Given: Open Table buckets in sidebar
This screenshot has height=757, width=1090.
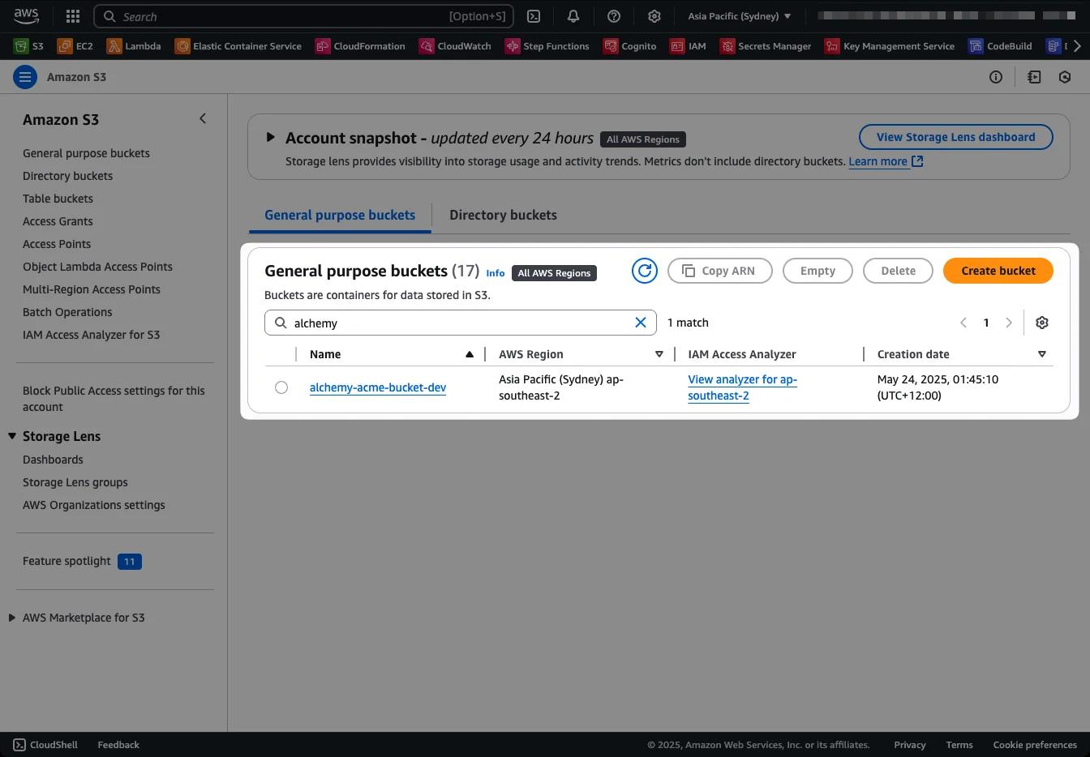Looking at the screenshot, I should pyautogui.click(x=58, y=199).
